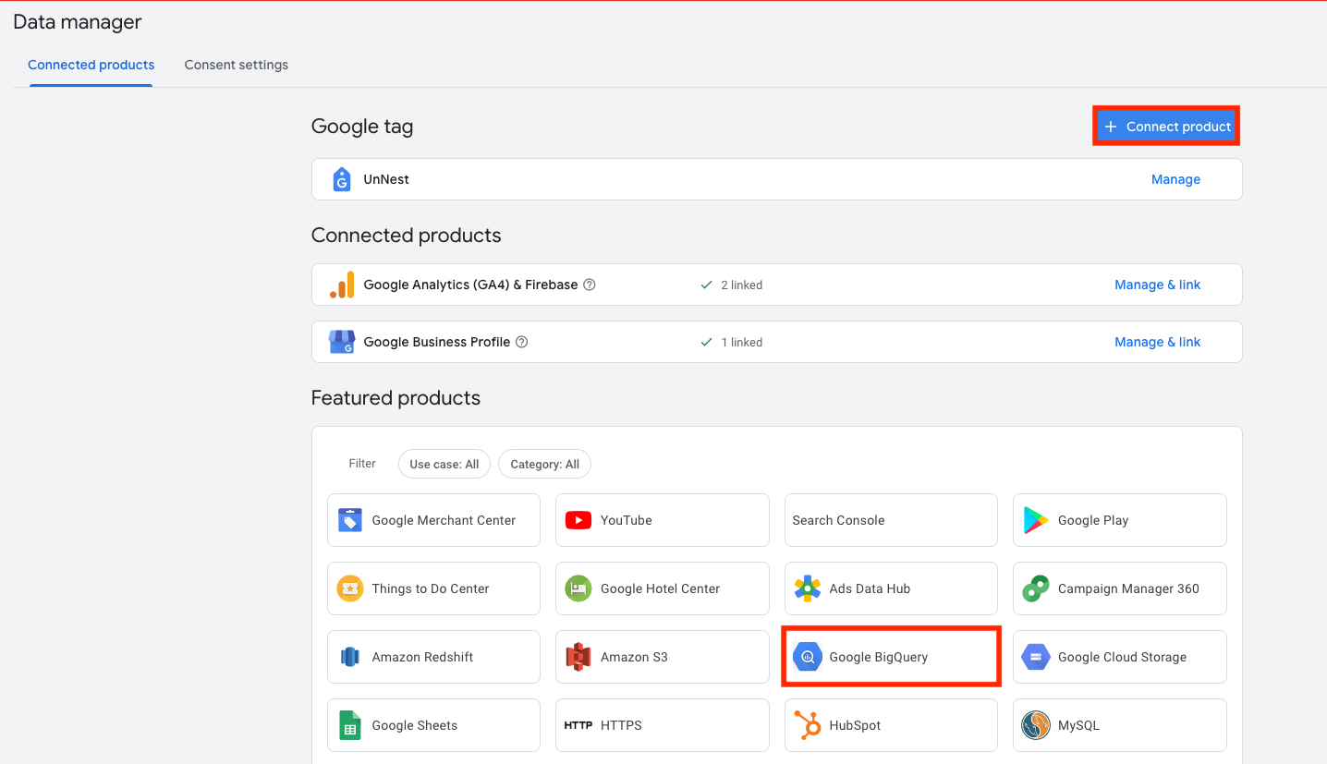Image resolution: width=1327 pixels, height=764 pixels.
Task: Click the YouTube play logo icon
Action: click(578, 520)
